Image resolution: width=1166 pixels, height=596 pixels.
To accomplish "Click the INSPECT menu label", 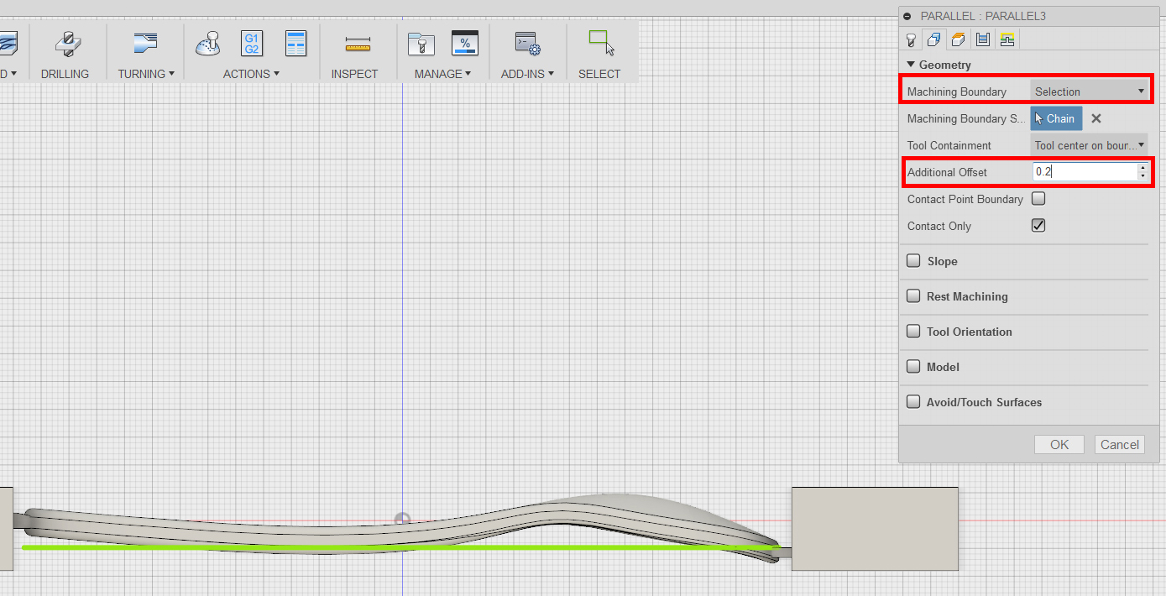I will (x=354, y=74).
